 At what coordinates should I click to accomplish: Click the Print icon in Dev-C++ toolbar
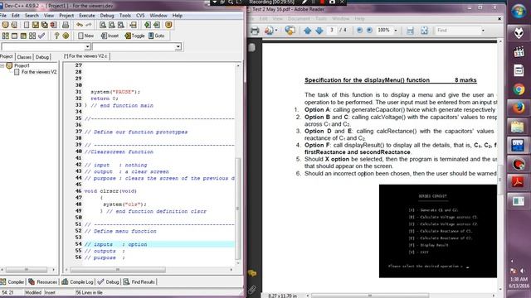[x=66, y=25]
